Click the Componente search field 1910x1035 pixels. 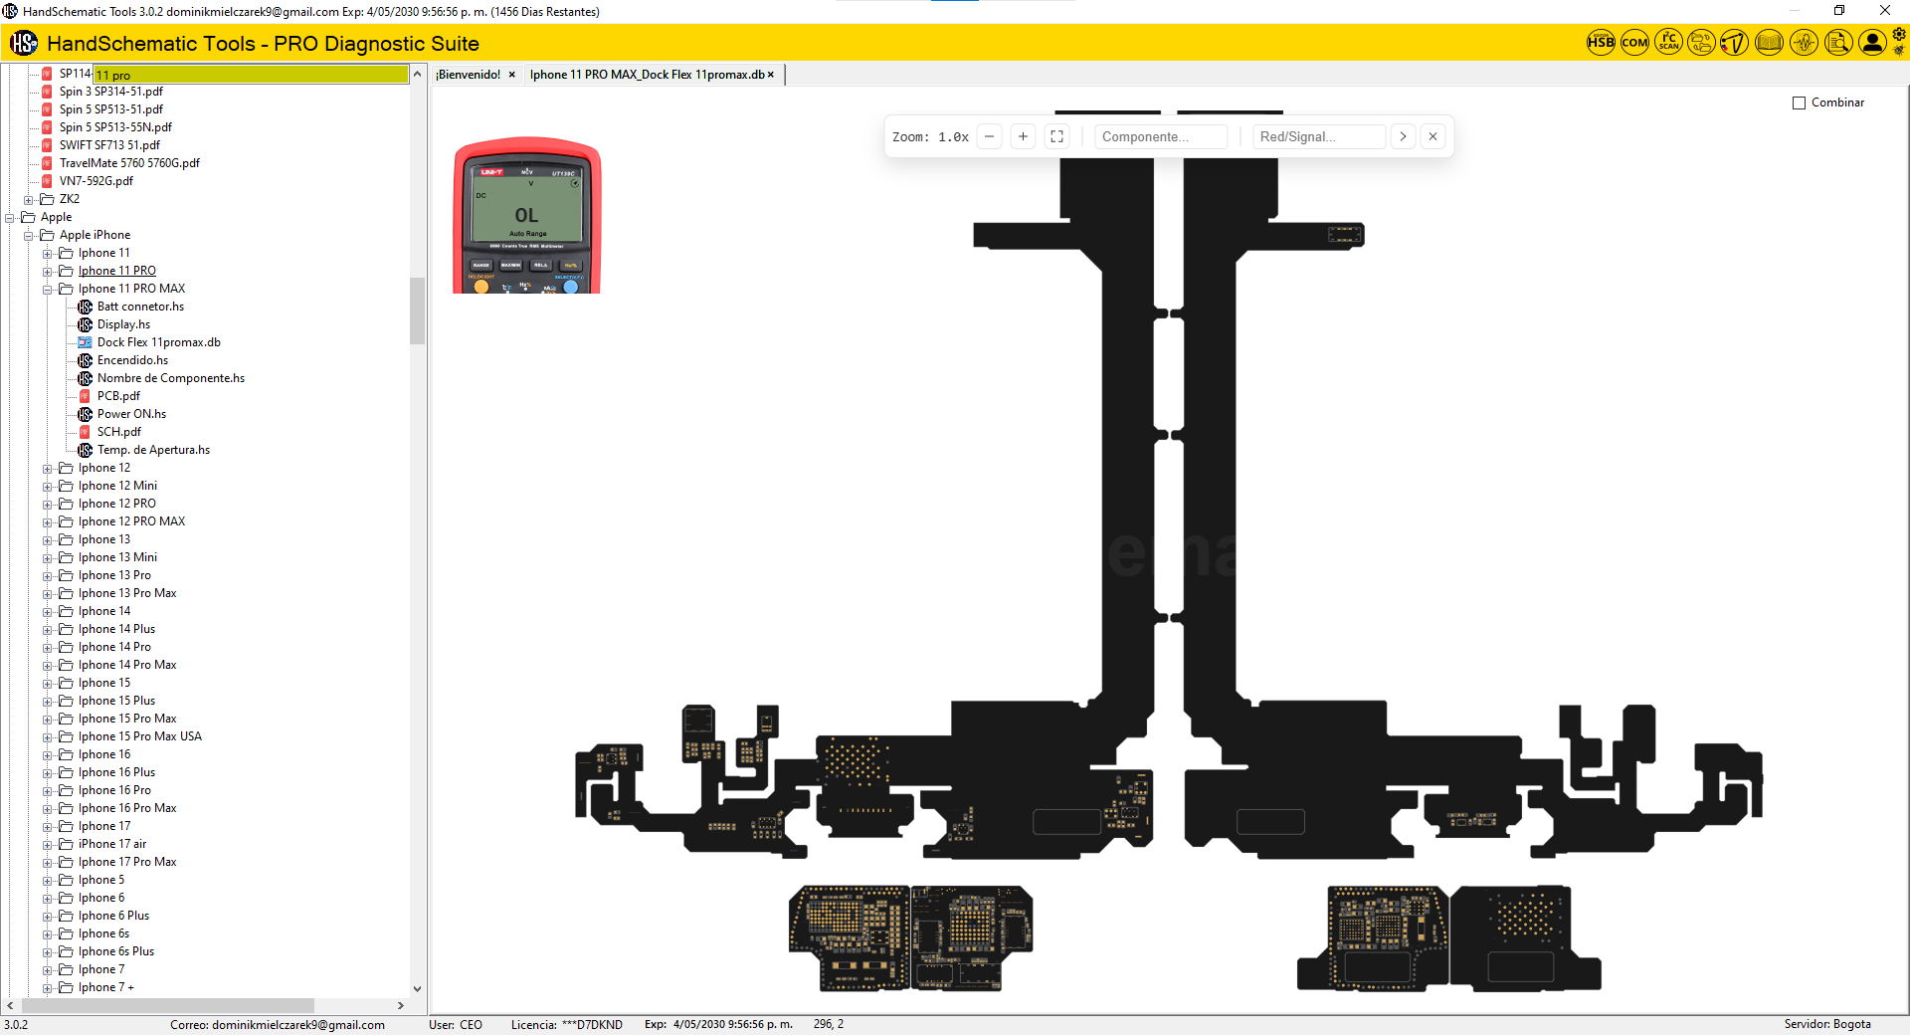click(1161, 137)
